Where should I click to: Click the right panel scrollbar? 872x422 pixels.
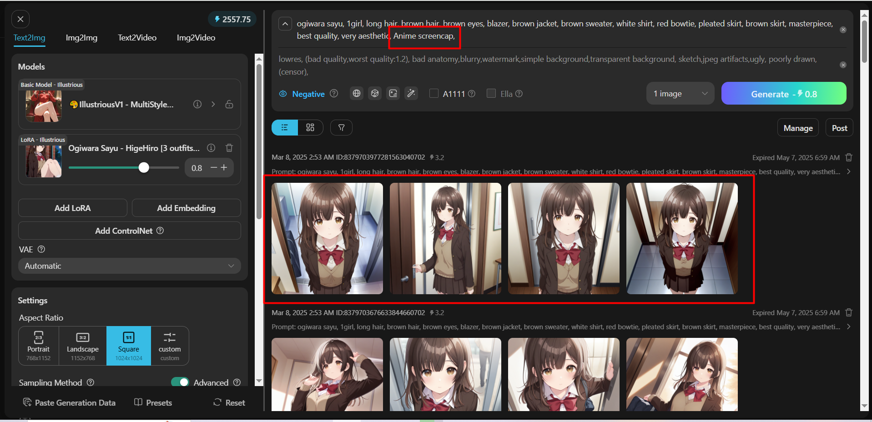[x=864, y=41]
